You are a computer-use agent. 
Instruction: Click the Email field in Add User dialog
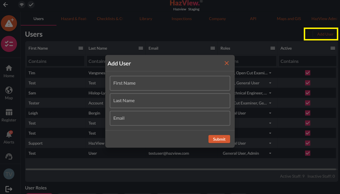(170, 118)
